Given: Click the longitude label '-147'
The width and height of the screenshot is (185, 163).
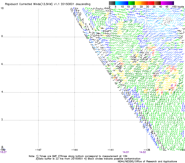Looking at the screenshot, I should pyautogui.click(x=38, y=150).
